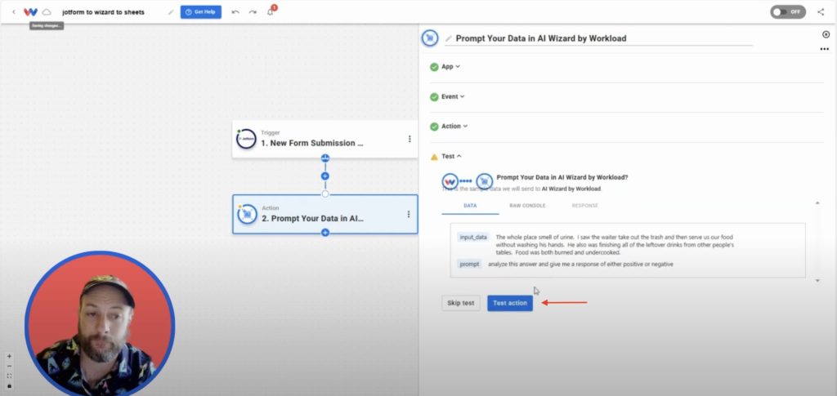
Task: Click the Workload logo in Test section
Action: point(450,181)
